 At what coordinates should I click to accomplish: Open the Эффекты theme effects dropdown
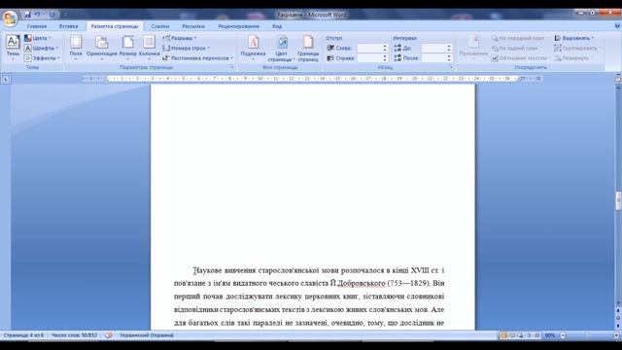coord(42,58)
